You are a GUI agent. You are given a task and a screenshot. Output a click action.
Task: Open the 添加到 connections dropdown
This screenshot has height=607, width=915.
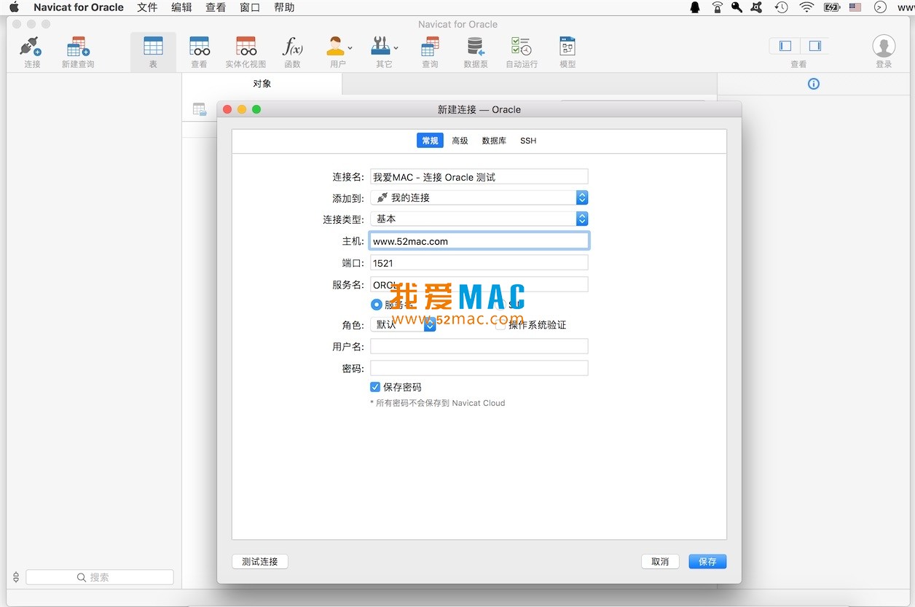[581, 197]
